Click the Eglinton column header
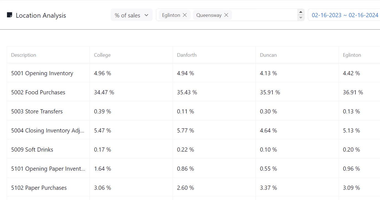Image resolution: width=380 pixels, height=200 pixels. pyautogui.click(x=352, y=55)
